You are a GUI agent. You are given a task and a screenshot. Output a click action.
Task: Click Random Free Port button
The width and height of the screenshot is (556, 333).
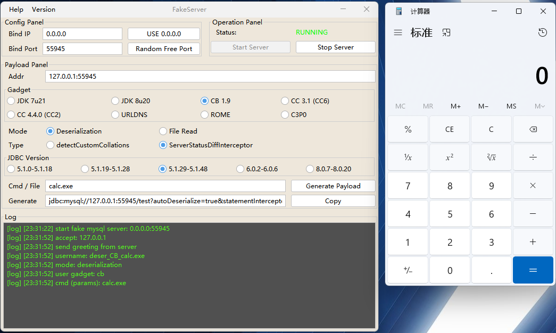164,48
